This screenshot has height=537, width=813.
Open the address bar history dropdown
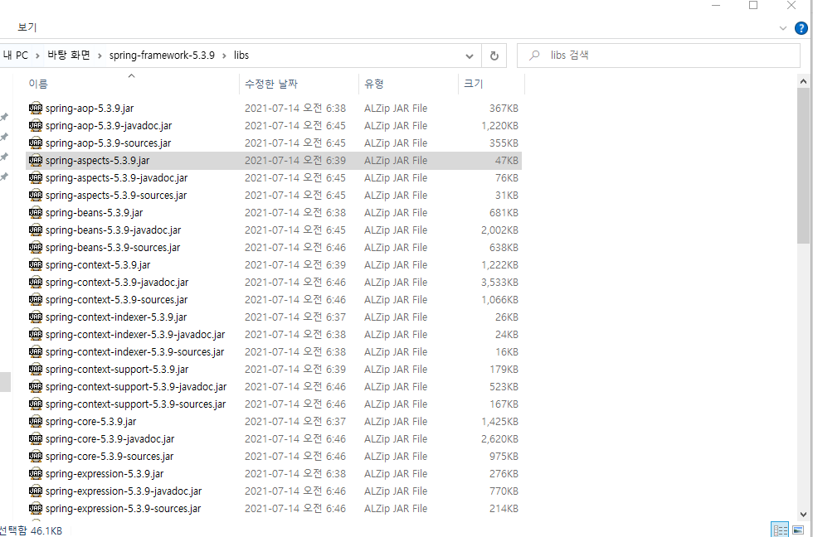470,56
